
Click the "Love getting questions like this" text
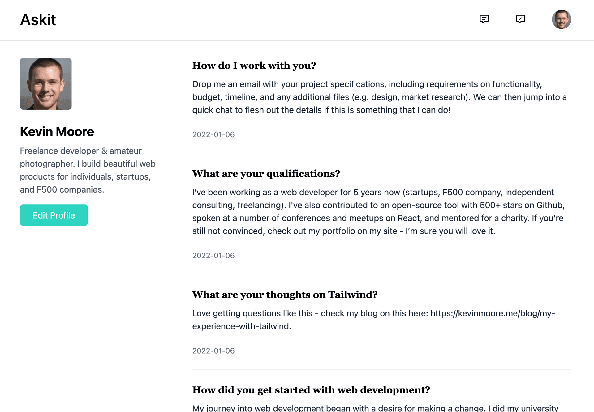coord(252,313)
